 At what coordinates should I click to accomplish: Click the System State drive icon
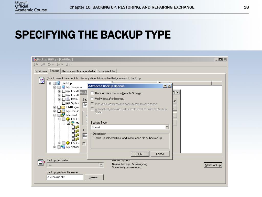68,103
